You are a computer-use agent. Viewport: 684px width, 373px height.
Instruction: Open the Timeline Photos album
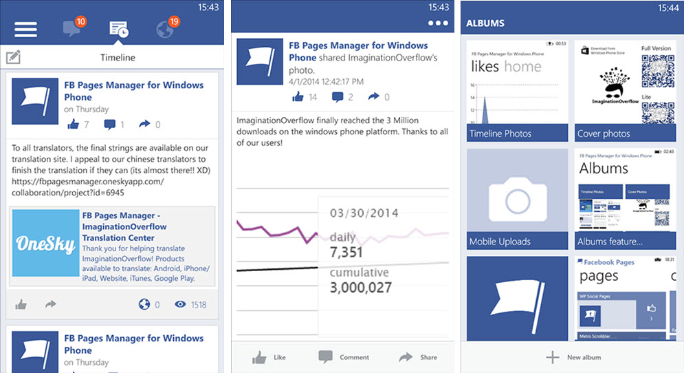click(x=518, y=91)
